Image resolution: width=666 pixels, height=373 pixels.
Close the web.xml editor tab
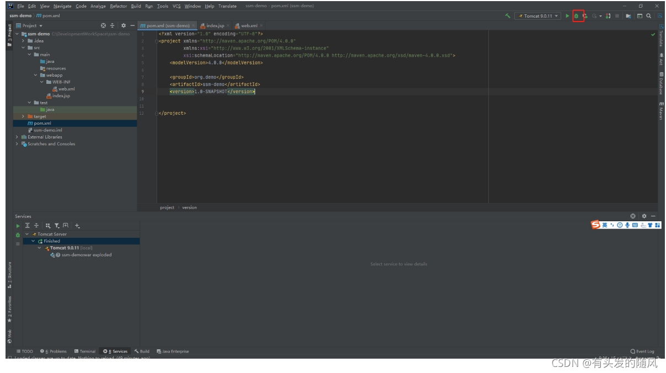(x=261, y=26)
